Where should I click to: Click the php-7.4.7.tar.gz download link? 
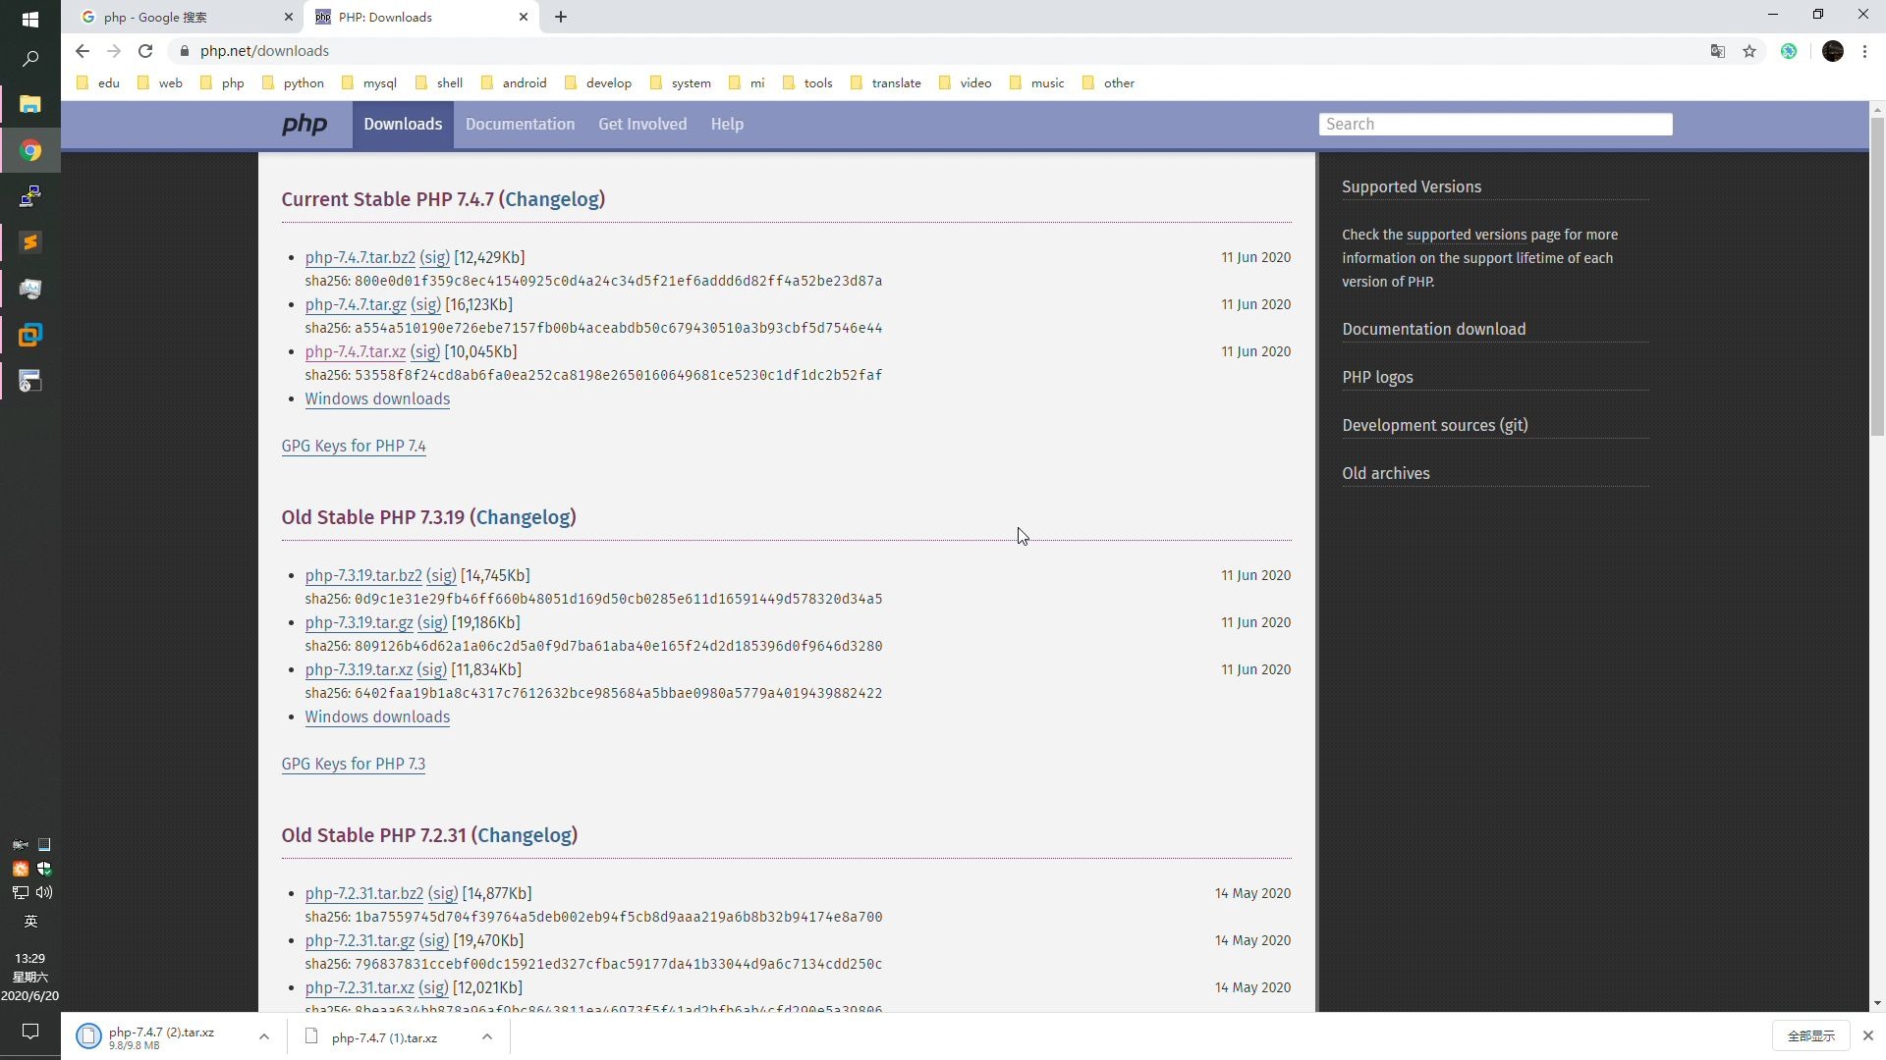[x=357, y=304]
